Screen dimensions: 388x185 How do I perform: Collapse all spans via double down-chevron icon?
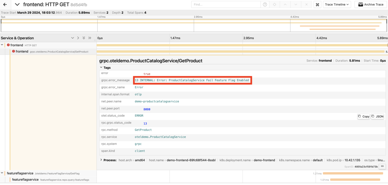[x=84, y=38]
